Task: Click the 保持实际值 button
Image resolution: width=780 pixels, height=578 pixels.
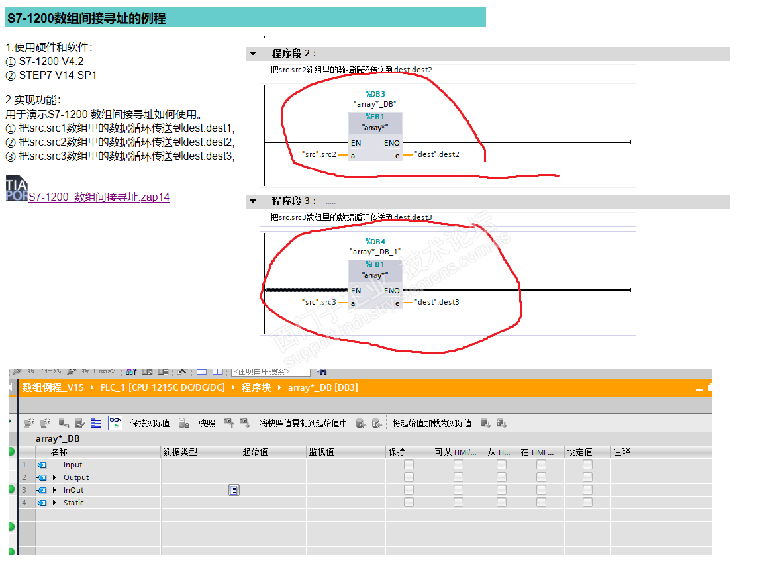Action: (x=150, y=423)
